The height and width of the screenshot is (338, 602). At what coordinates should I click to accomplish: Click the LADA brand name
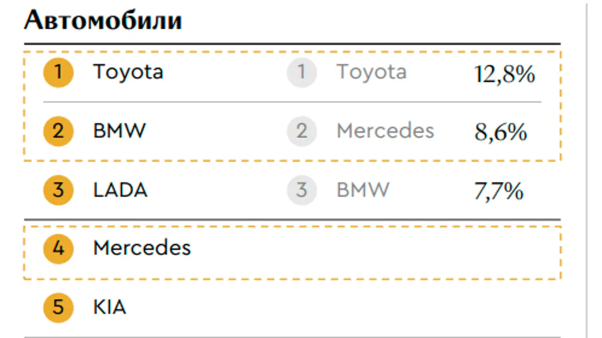[120, 190]
